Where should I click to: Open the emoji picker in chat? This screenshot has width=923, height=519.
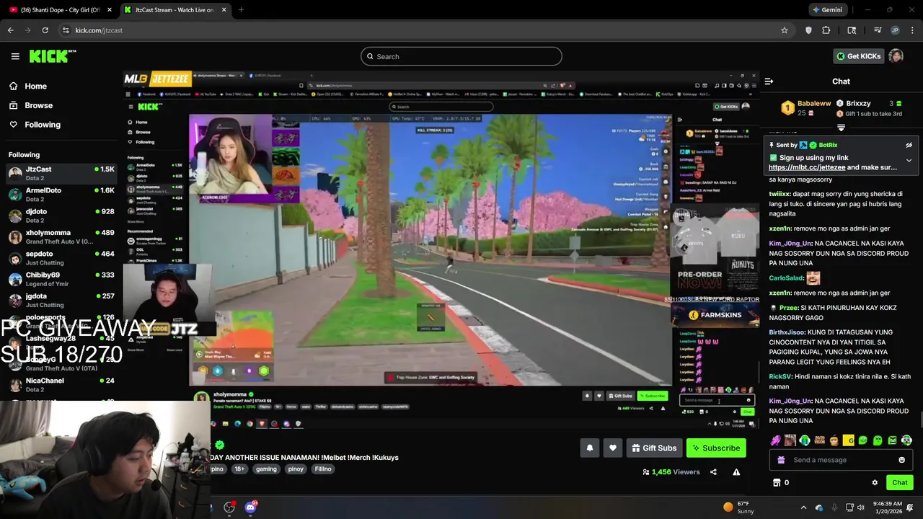901,460
